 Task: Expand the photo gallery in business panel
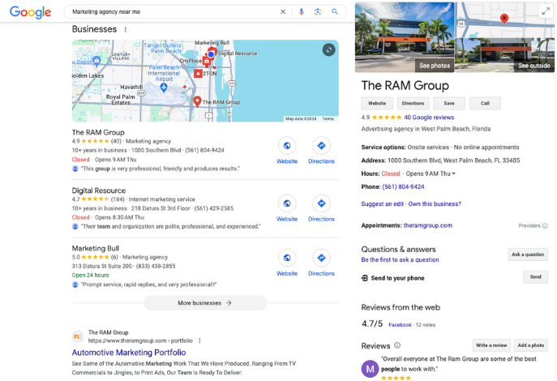pyautogui.click(x=545, y=11)
